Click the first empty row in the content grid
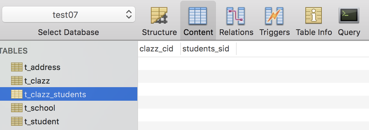Viewport: 369px width, 130px height. click(254, 64)
